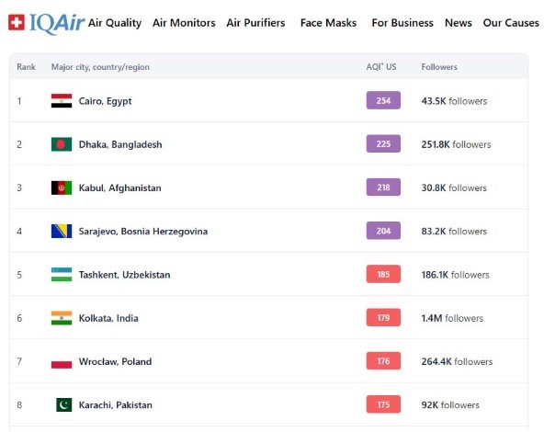
Task: Click the Bosnia Herzegovina flag icon
Action: (x=62, y=231)
